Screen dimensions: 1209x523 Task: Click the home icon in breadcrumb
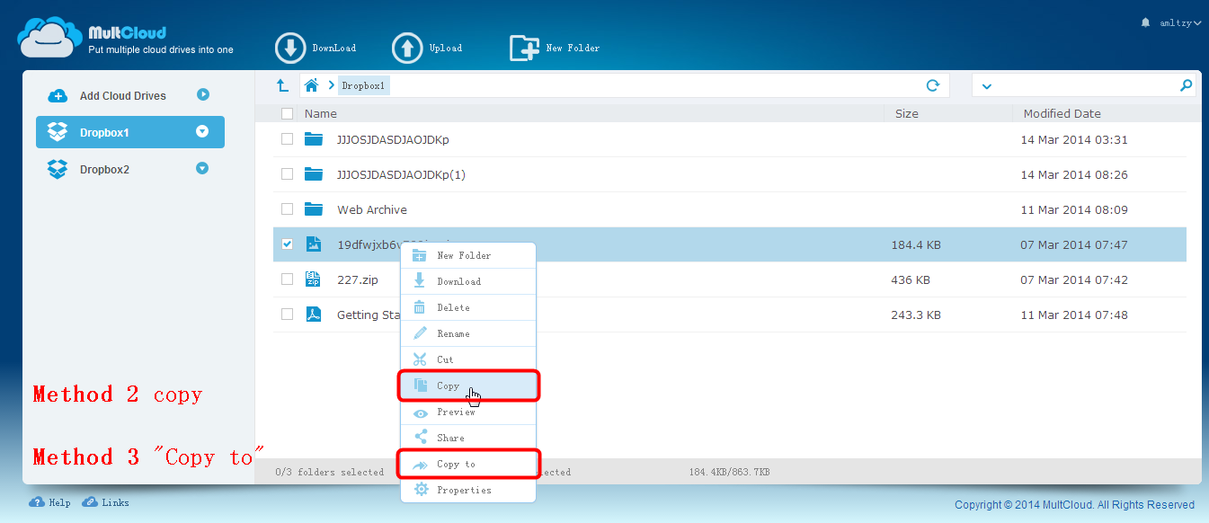pos(311,85)
